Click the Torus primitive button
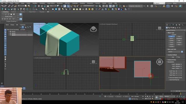The image size is (186, 104). tap(171, 42)
